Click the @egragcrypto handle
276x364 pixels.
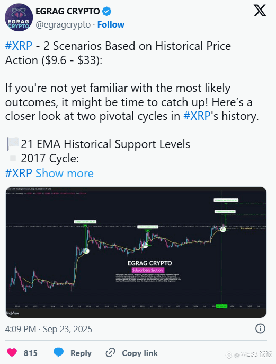click(x=63, y=24)
